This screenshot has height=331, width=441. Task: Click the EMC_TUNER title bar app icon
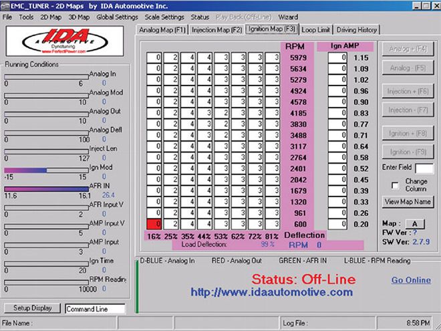click(5, 5)
